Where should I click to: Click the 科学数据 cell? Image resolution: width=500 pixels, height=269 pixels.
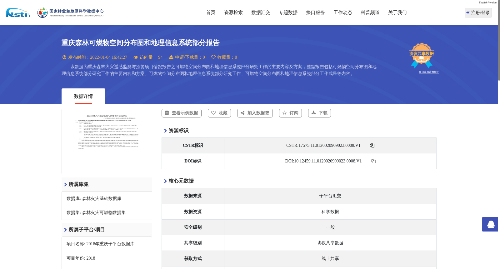click(x=330, y=212)
